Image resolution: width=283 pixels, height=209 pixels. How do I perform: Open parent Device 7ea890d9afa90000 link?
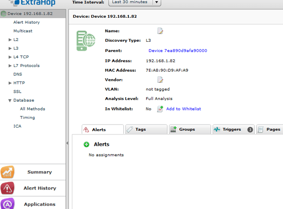[x=178, y=51]
